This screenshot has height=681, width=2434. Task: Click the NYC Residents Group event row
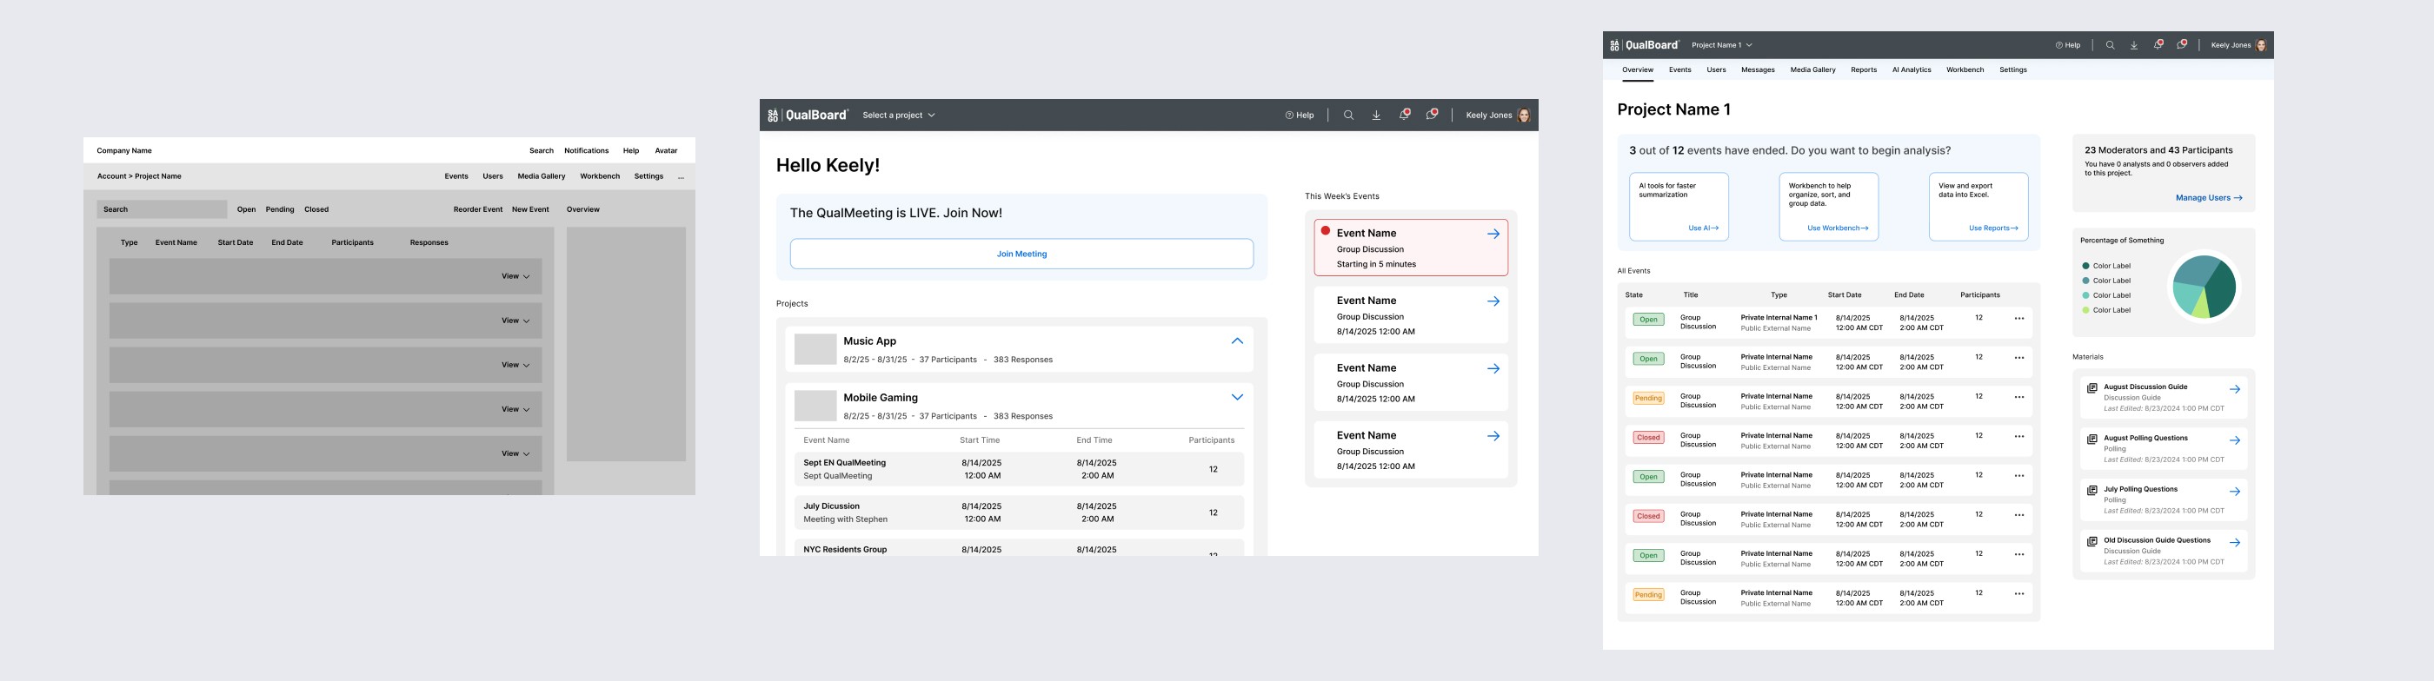coord(1020,548)
